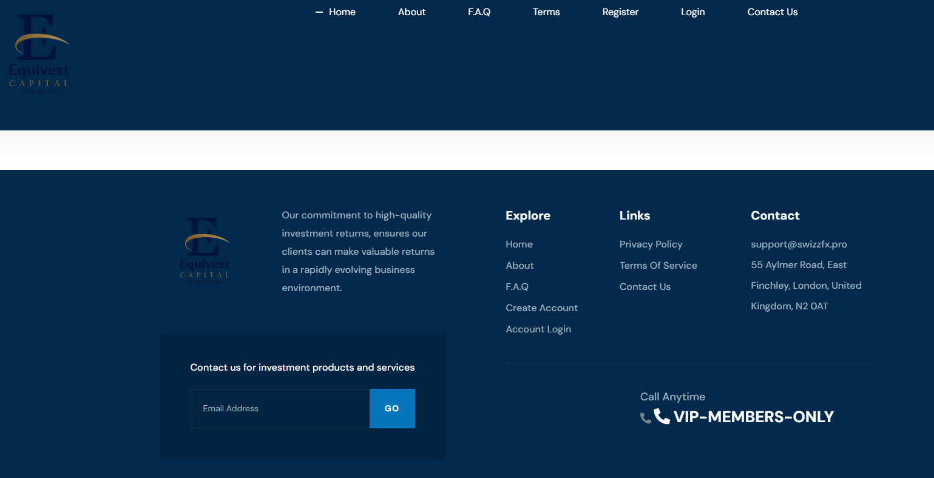View the Terms Of Service link
Viewport: 934px width, 478px height.
pos(658,266)
